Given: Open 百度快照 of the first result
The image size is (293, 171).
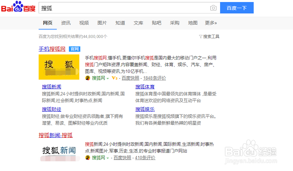Looking at the screenshot, I should 130,78.
